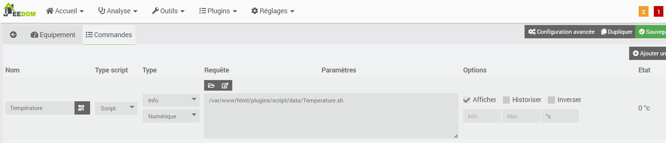Open the Numérique subtype dropdown
Image resolution: width=666 pixels, height=143 pixels.
pyautogui.click(x=171, y=116)
